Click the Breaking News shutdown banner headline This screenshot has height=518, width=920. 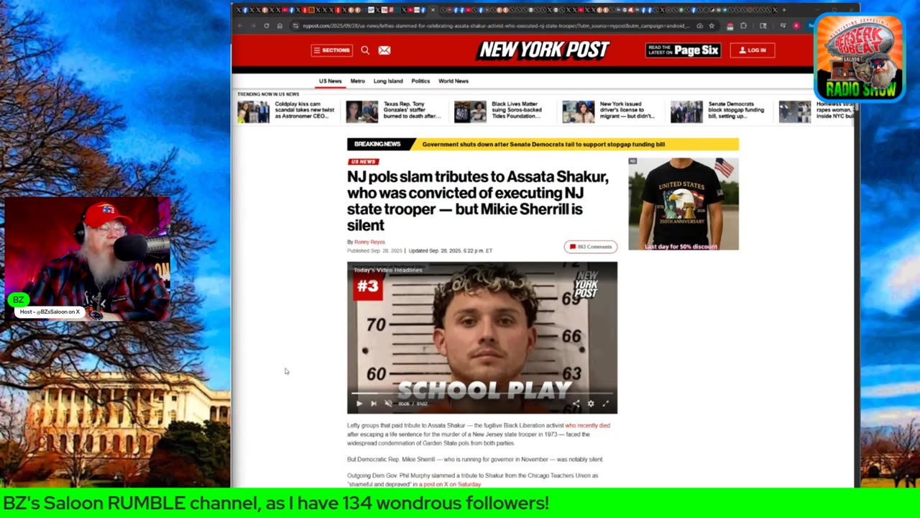click(x=543, y=145)
